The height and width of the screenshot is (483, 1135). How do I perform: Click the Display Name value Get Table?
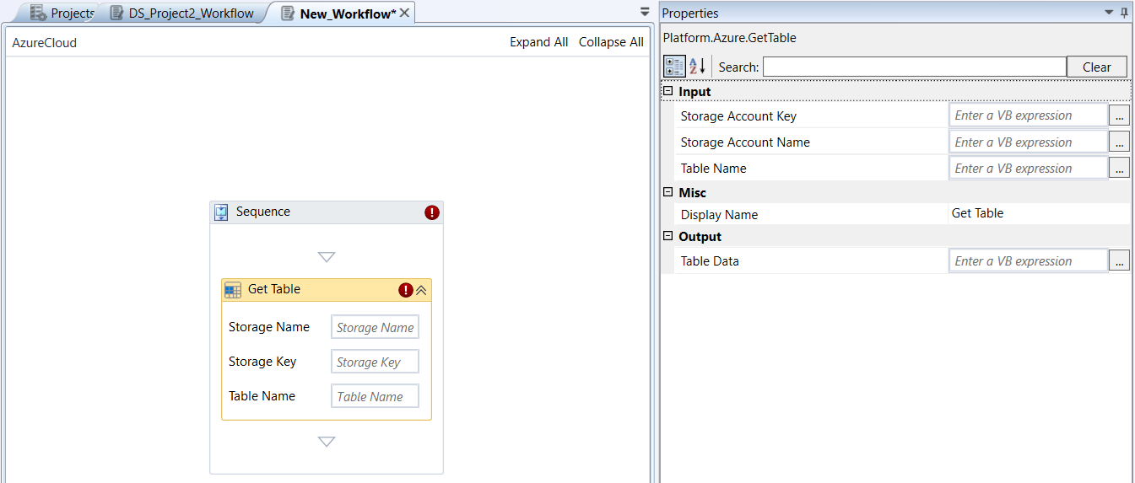pyautogui.click(x=977, y=213)
